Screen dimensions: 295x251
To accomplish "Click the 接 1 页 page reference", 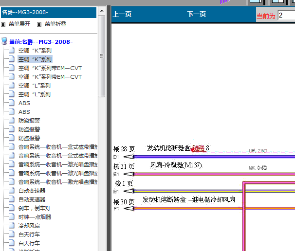I will click(x=124, y=183).
